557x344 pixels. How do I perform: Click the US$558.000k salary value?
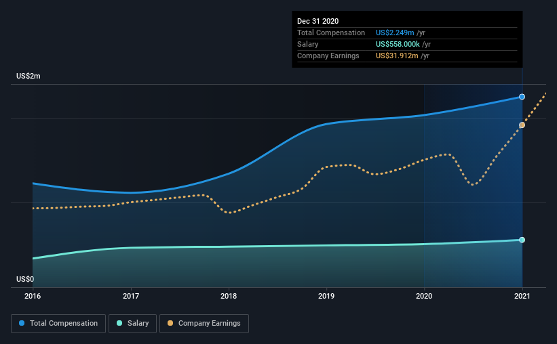(x=398, y=44)
